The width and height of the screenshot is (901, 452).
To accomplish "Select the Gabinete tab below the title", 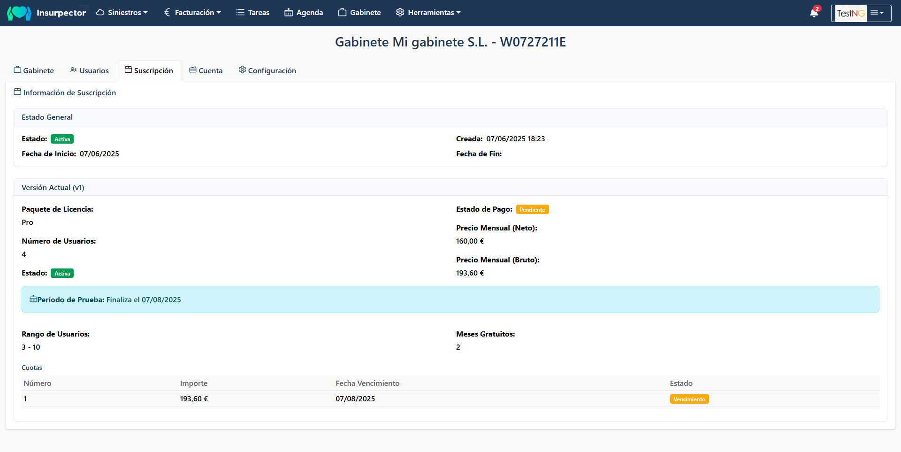I will [34, 70].
